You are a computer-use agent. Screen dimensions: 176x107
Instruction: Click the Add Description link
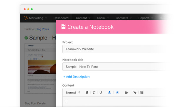pos(77,77)
